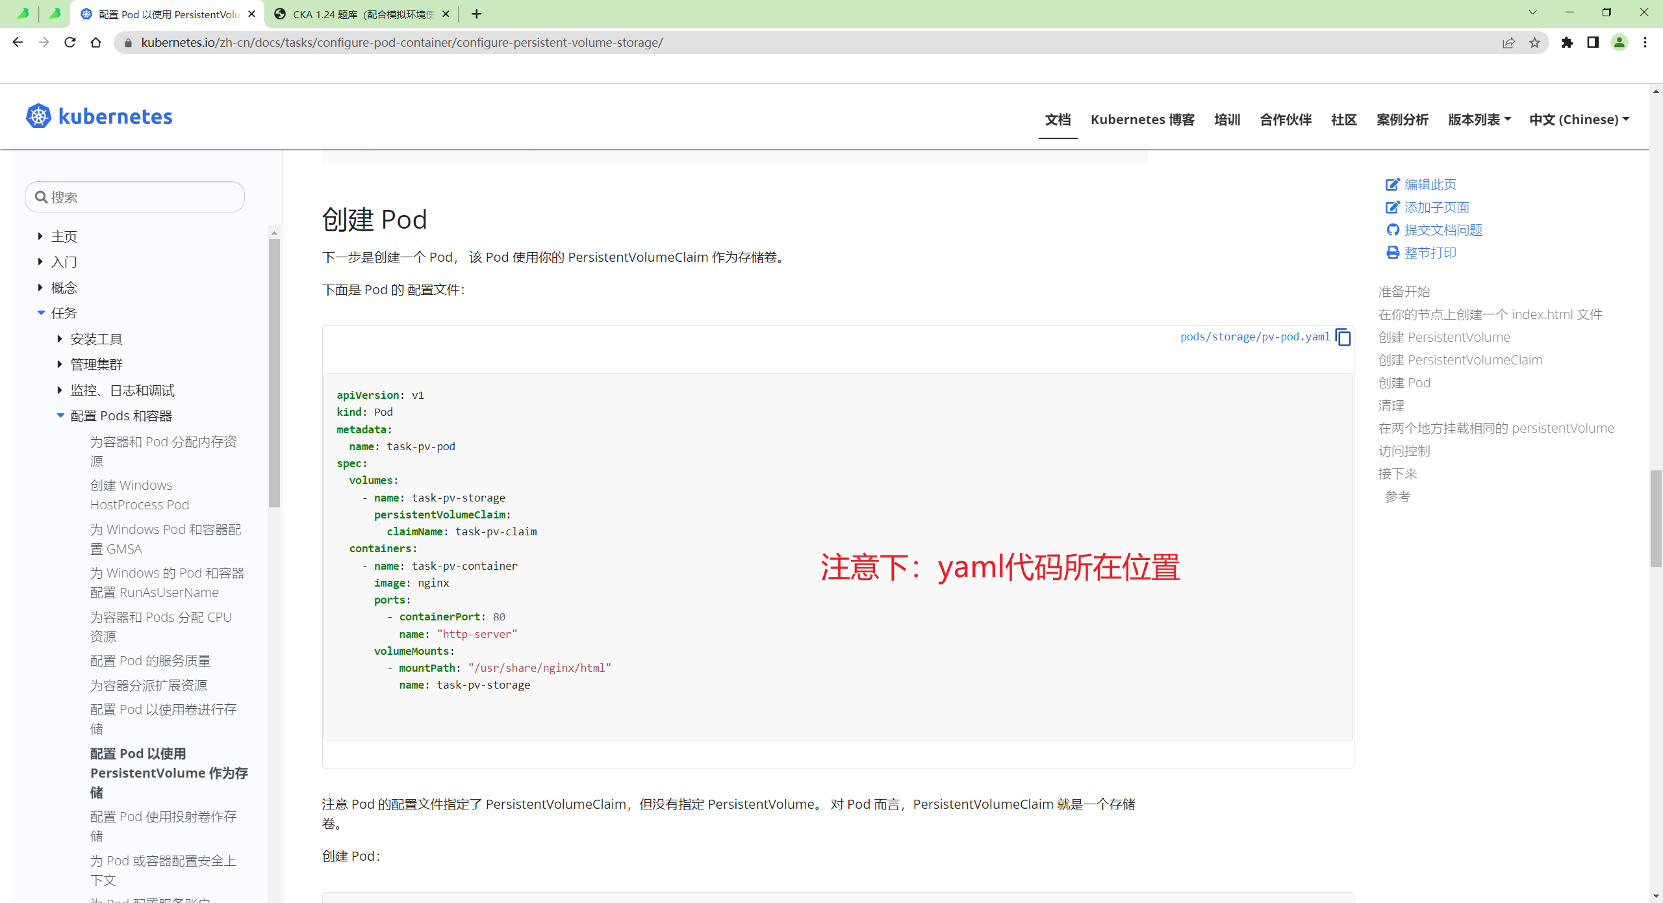Viewport: 1663px width, 903px height.
Task: Jump to 清理 section in contents
Action: pyautogui.click(x=1391, y=405)
